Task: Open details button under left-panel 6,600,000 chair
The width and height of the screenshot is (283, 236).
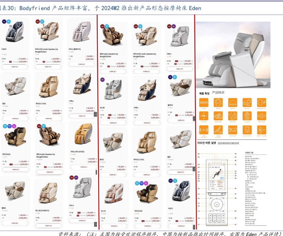Action: pyautogui.click(x=49, y=119)
